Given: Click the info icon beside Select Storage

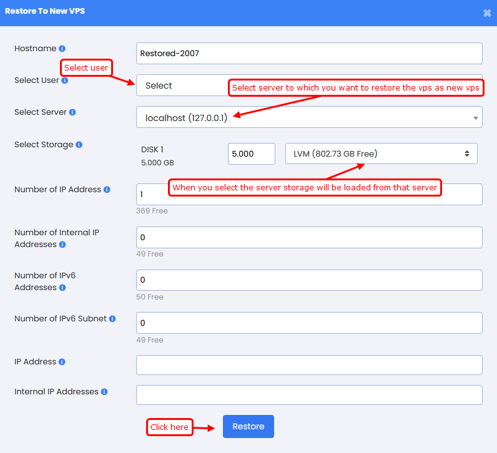Looking at the screenshot, I should 79,145.
